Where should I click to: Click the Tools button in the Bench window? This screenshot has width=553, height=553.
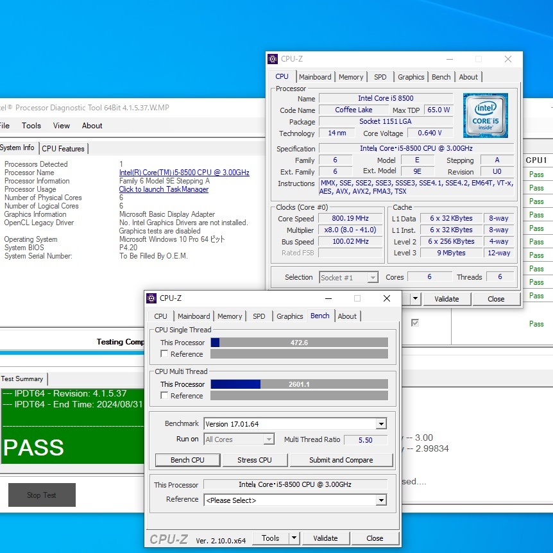tap(271, 538)
